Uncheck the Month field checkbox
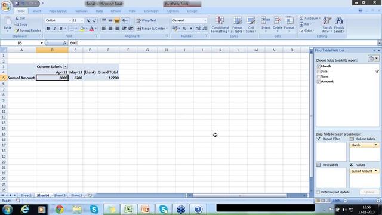 pyautogui.click(x=319, y=66)
